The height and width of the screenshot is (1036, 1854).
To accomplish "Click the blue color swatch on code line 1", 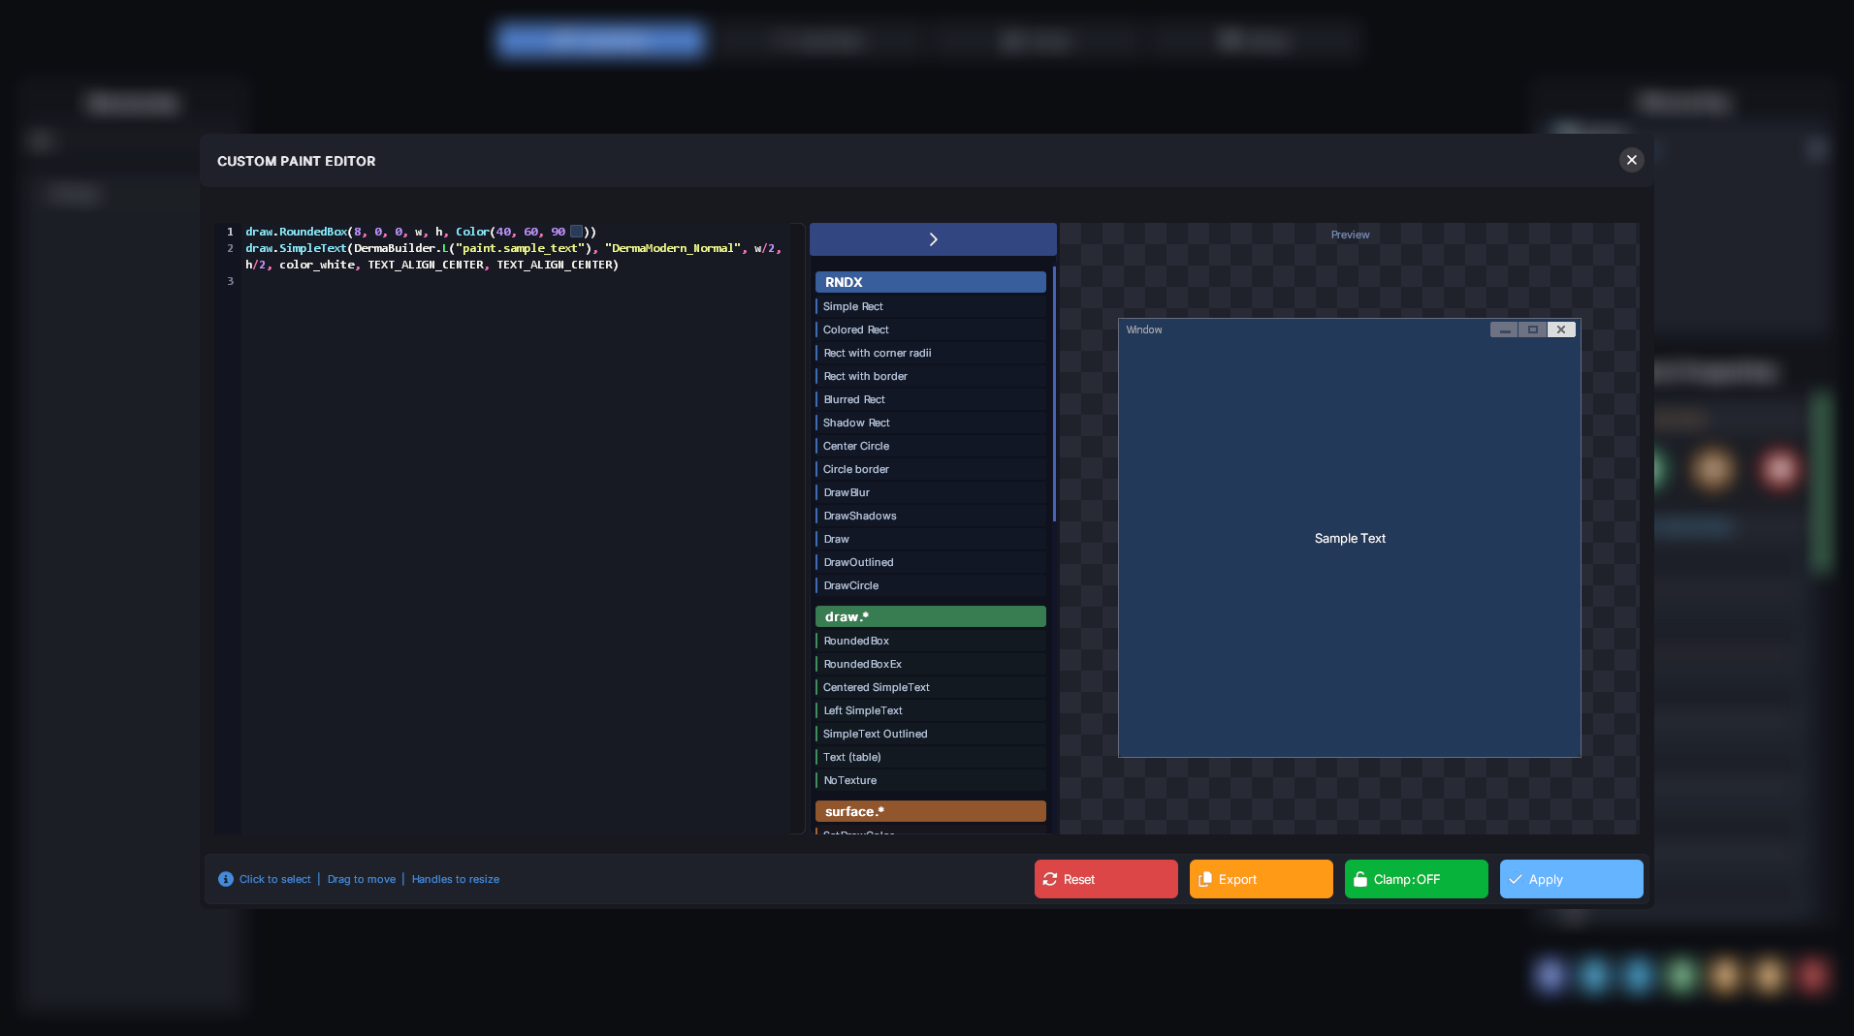I will (576, 231).
